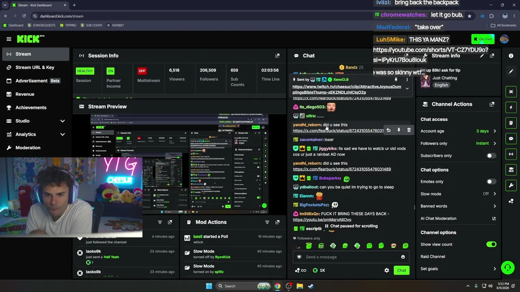This screenshot has width=520, height=292.
Task: Toggle Emotes only chat option
Action: pyautogui.click(x=491, y=182)
